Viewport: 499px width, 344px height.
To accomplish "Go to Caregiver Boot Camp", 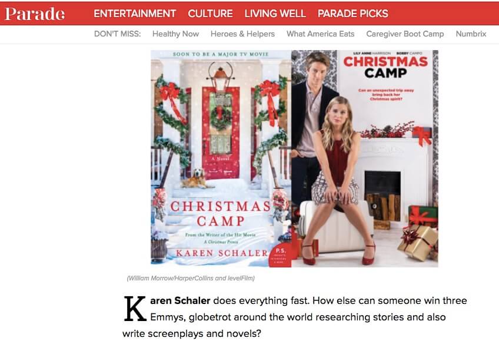I will point(405,34).
